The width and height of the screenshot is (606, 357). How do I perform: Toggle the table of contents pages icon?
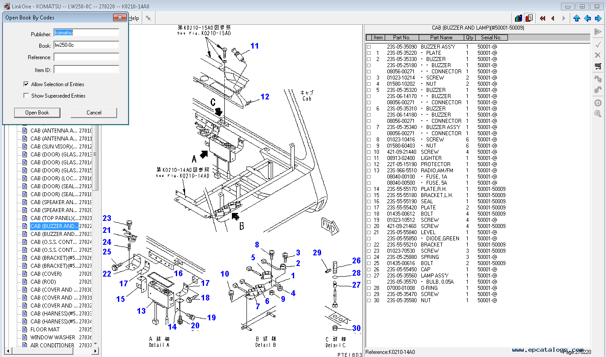coord(529,18)
